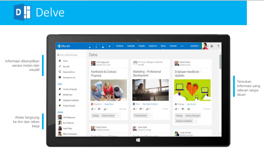Click the Contoso Proposals tag icon

[x=59, y=89]
